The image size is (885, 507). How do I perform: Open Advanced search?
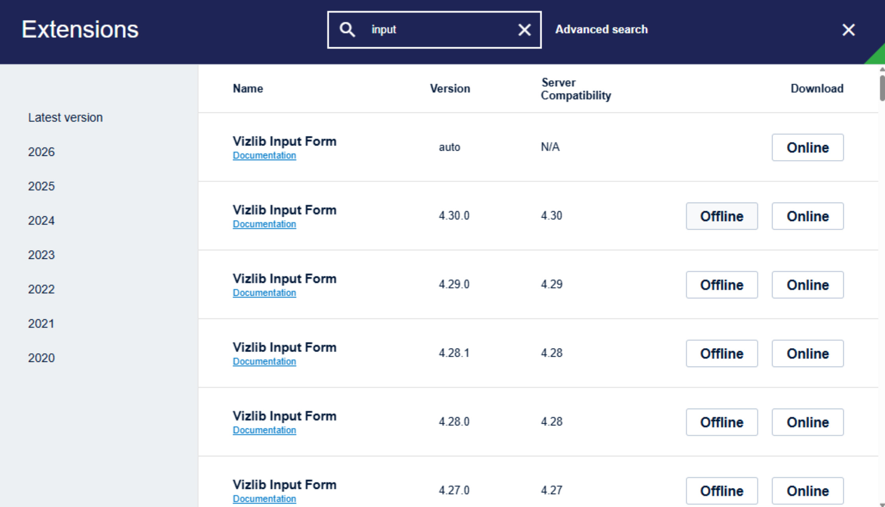pyautogui.click(x=601, y=29)
